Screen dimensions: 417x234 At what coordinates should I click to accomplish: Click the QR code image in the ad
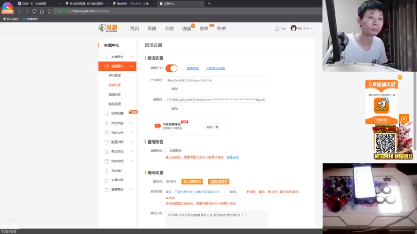(385, 144)
